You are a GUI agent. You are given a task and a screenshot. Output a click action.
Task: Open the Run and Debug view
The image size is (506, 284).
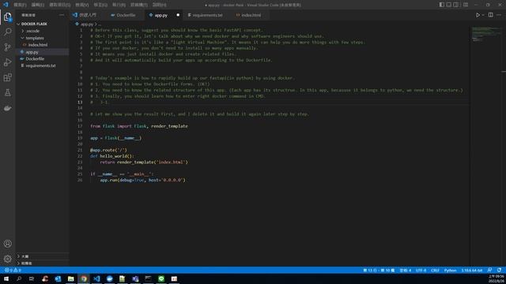click(x=7, y=62)
